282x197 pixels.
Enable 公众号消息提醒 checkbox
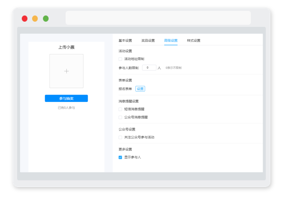click(x=120, y=117)
